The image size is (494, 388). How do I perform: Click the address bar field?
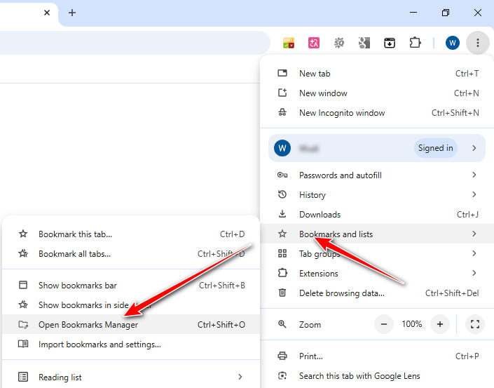coord(135,43)
